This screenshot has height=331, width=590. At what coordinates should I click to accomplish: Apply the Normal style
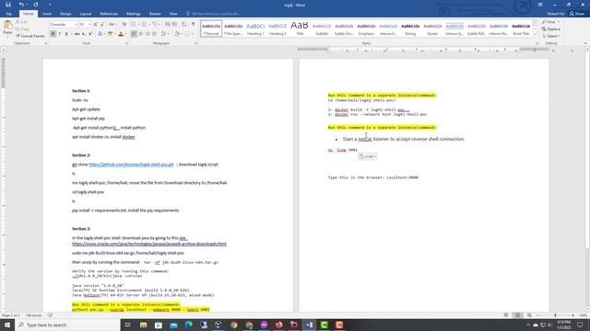click(211, 29)
